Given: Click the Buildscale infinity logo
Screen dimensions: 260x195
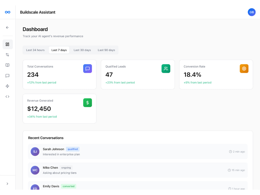Looking at the screenshot, I should 8,12.
